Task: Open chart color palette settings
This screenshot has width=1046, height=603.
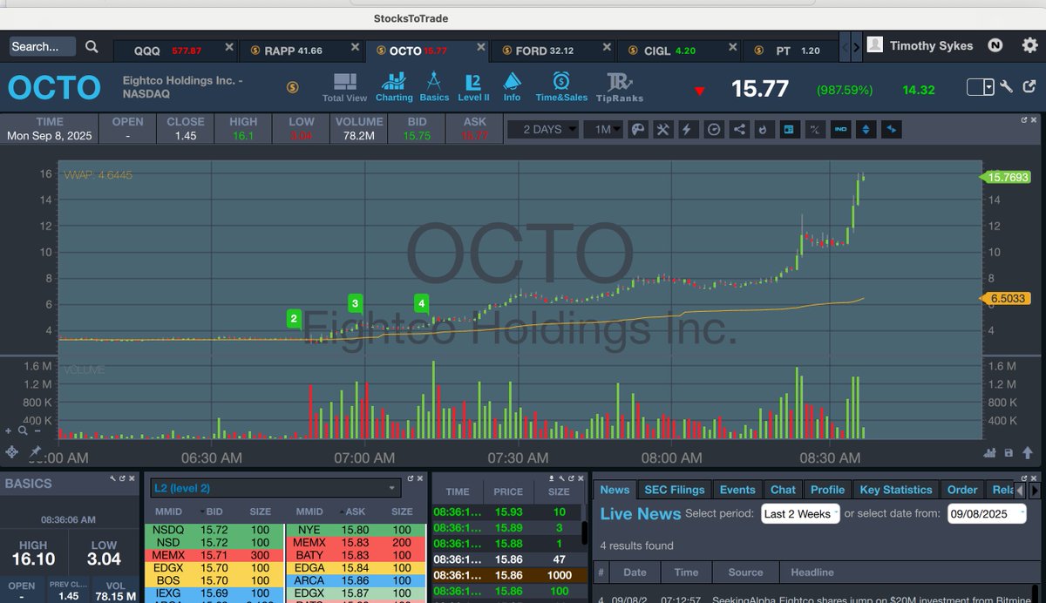Action: (637, 129)
